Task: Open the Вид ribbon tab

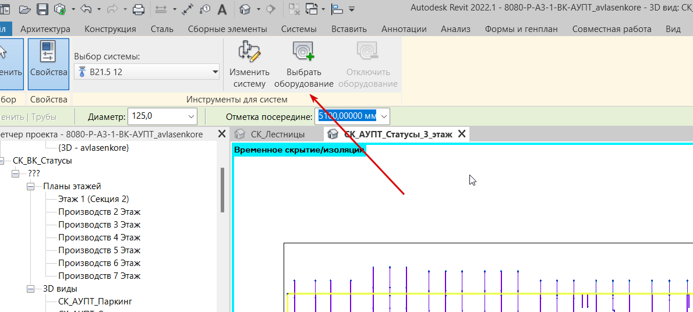Action: tap(673, 29)
